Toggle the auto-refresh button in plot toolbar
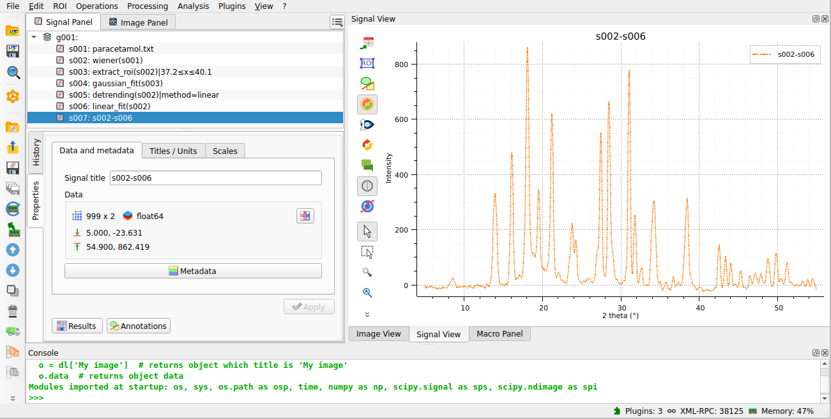 (x=367, y=104)
